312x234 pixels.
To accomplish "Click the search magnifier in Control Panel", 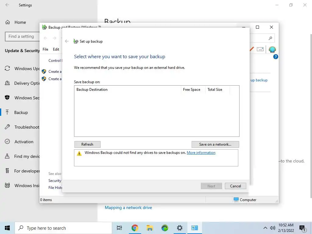I will [270, 38].
